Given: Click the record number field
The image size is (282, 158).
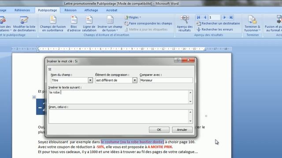Looking at the screenshot, I should [215, 18].
